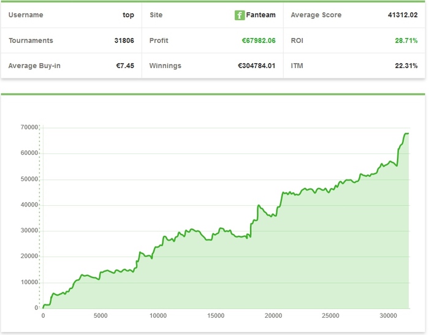The width and height of the screenshot is (429, 335).
Task: Click the green Fanteam logo icon
Action: click(x=240, y=15)
